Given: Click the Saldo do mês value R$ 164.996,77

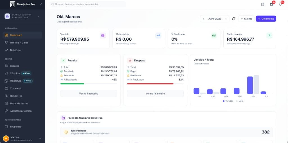Looking at the screenshot, I should click(241, 39).
